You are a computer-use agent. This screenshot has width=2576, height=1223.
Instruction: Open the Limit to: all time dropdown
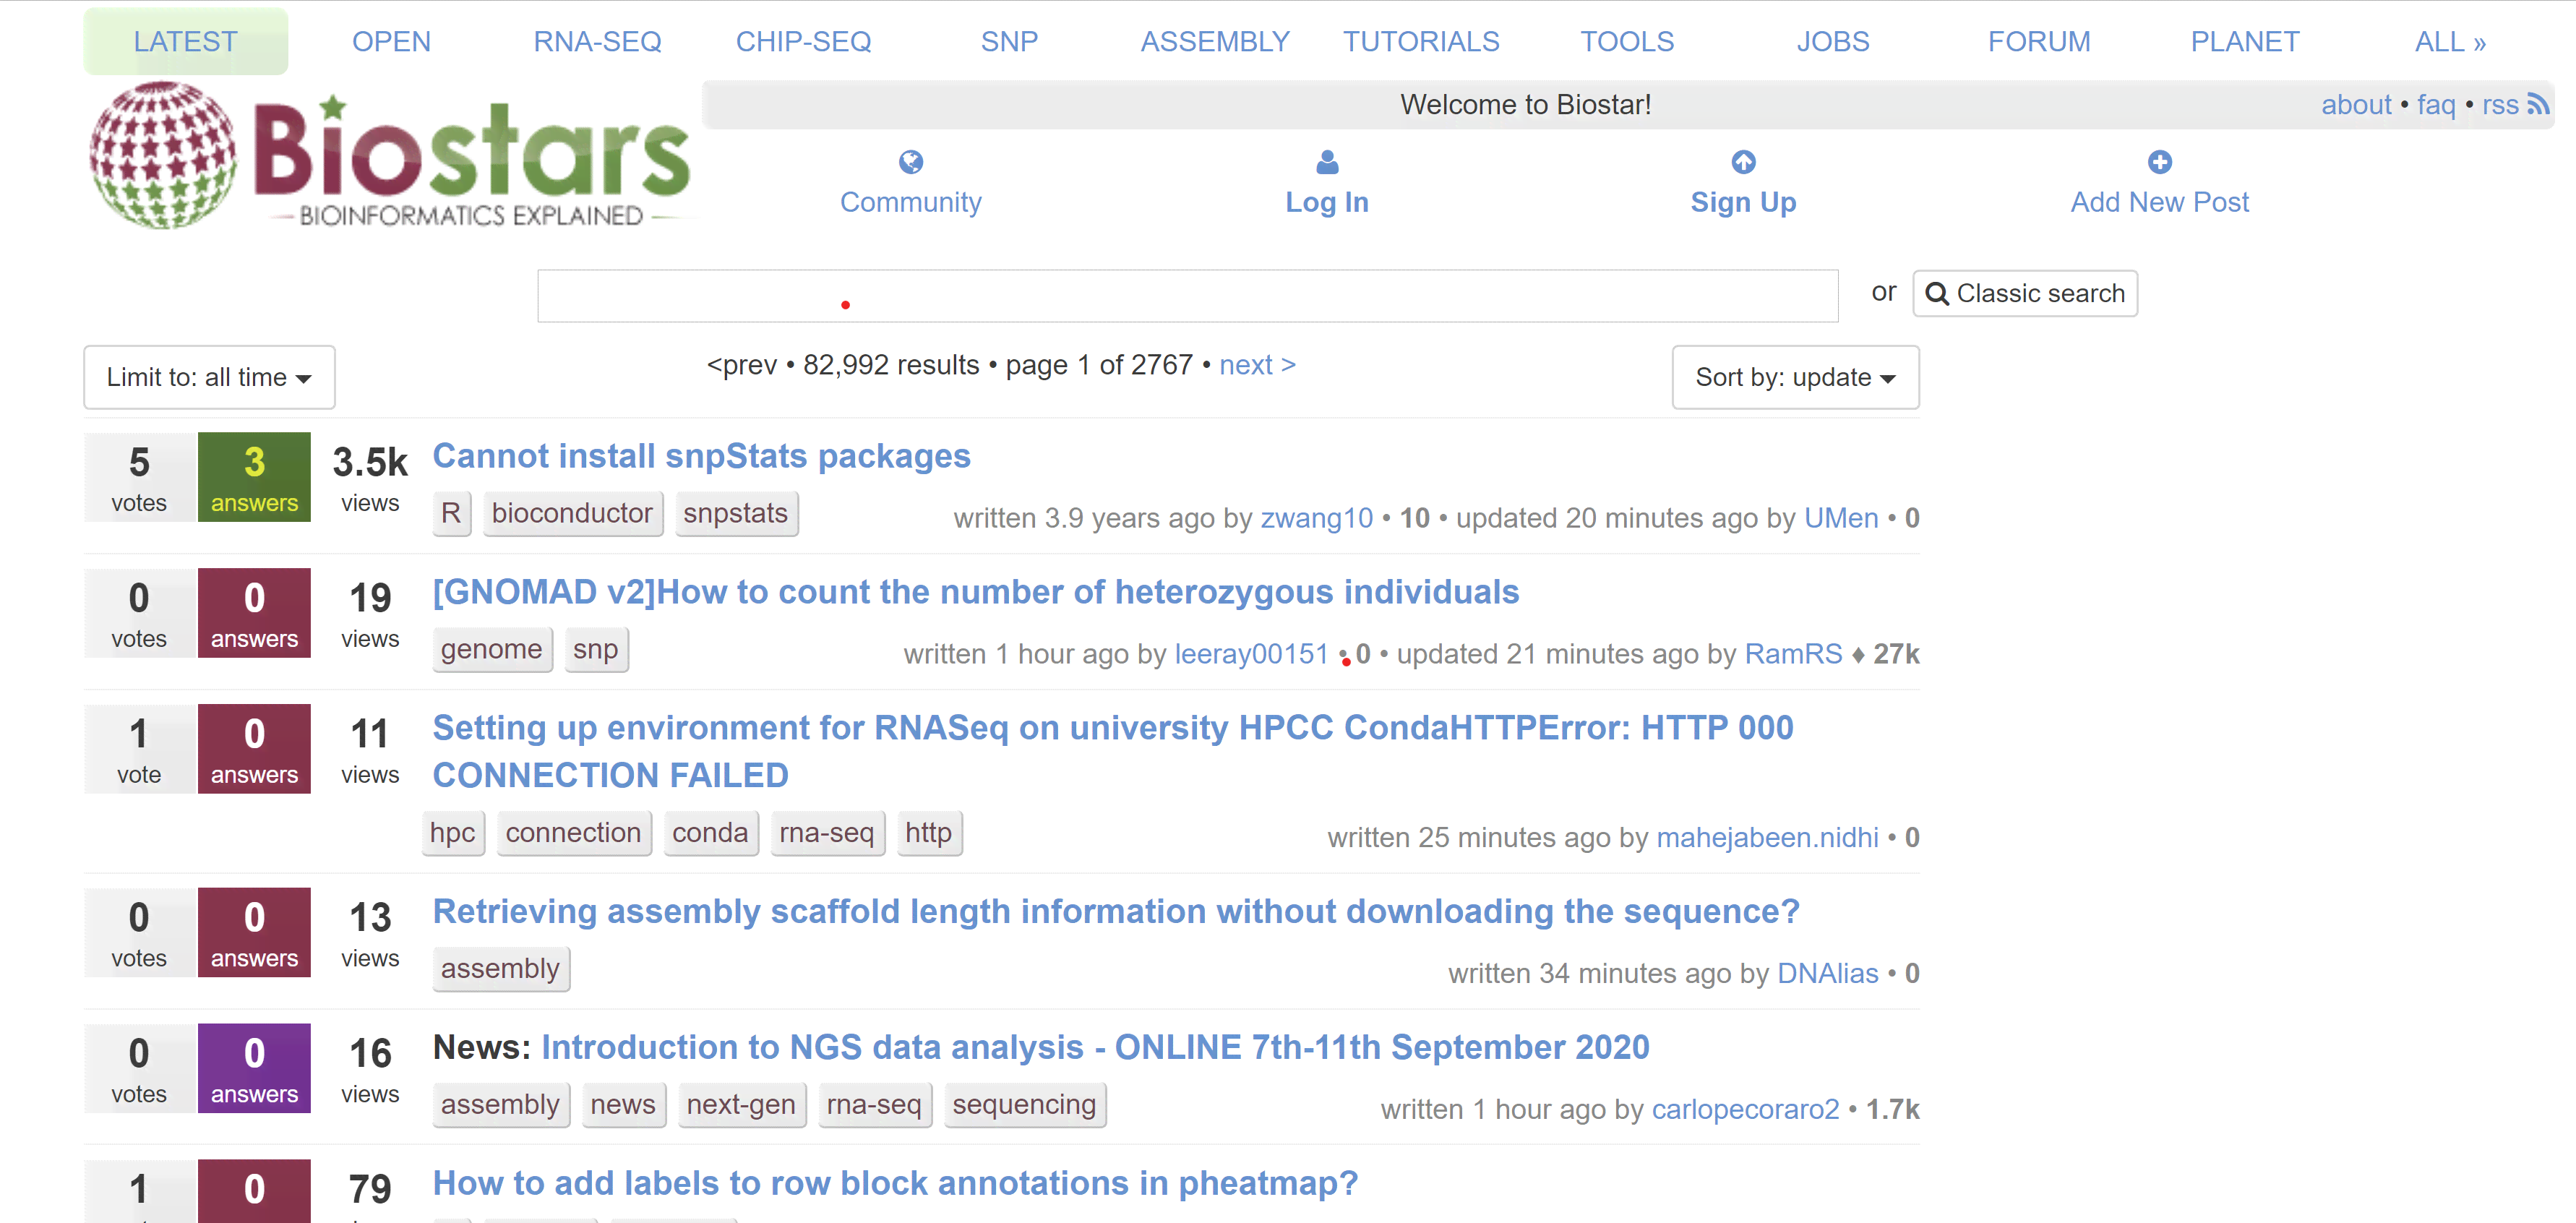click(209, 377)
